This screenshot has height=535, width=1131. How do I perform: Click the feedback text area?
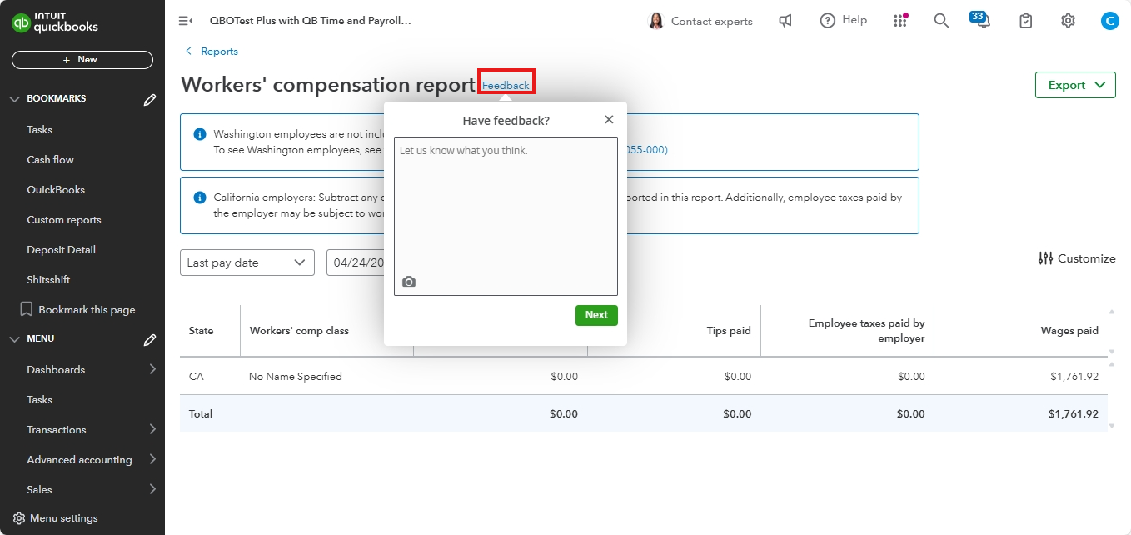coord(506,216)
